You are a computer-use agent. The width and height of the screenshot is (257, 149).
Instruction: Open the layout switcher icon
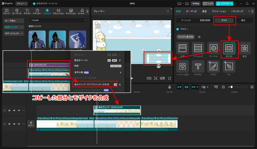179,4
